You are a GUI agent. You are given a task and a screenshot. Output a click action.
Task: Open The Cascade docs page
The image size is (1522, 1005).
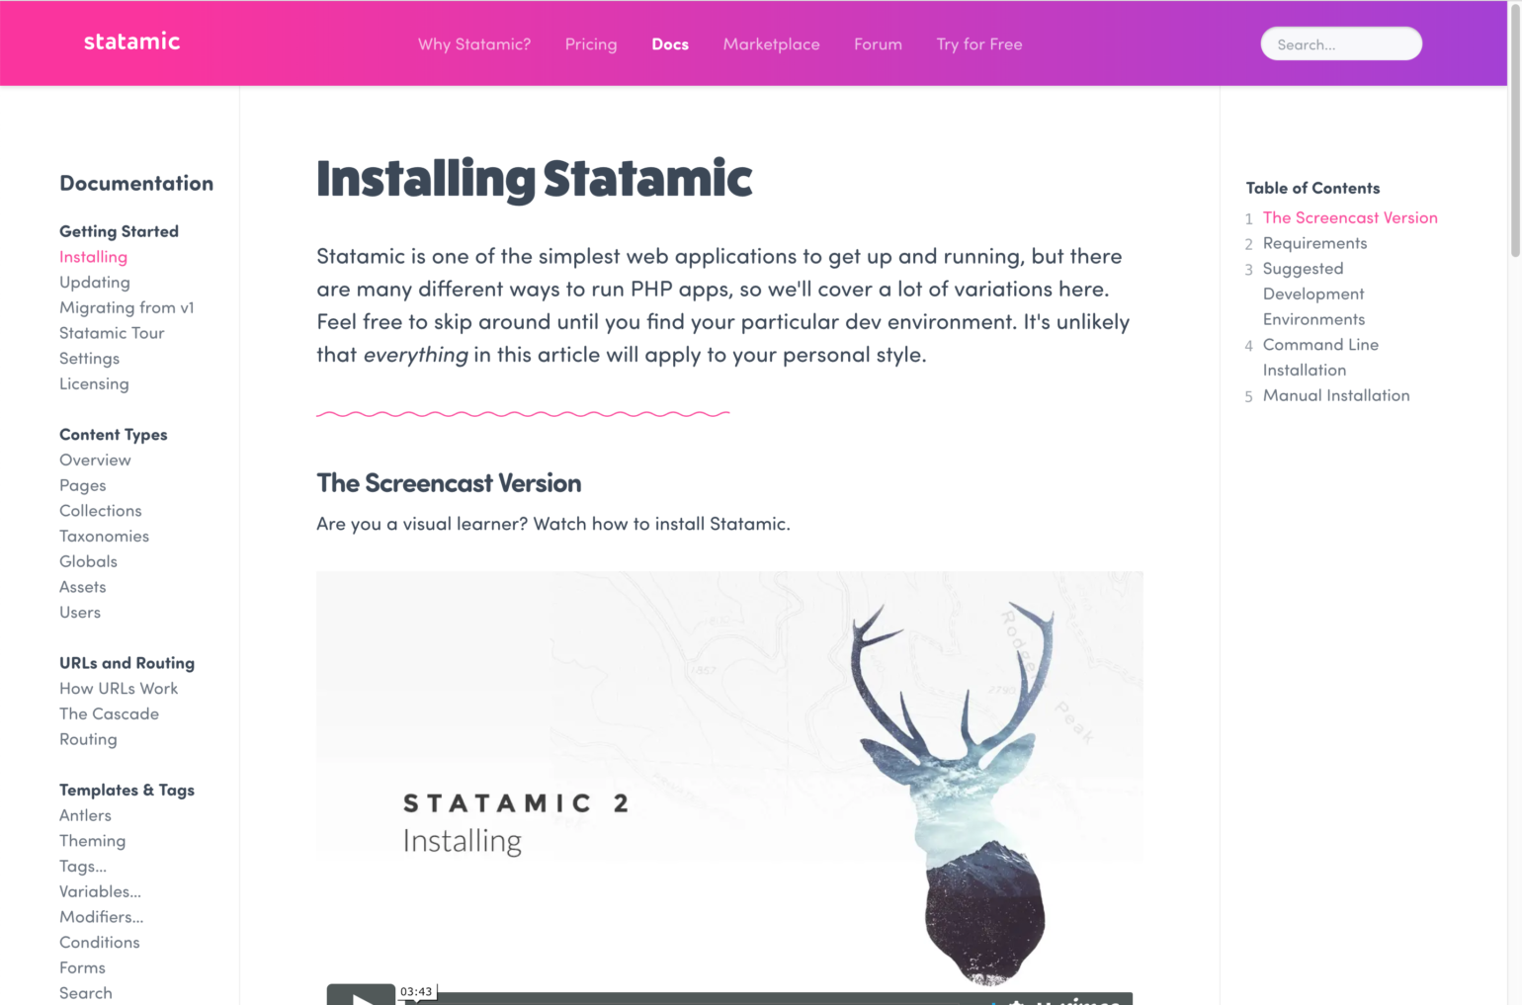[x=109, y=713]
